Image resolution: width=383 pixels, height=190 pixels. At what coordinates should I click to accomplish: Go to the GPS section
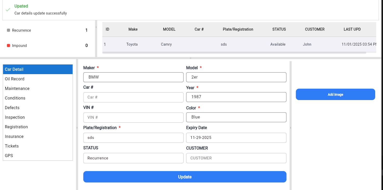coord(9,156)
